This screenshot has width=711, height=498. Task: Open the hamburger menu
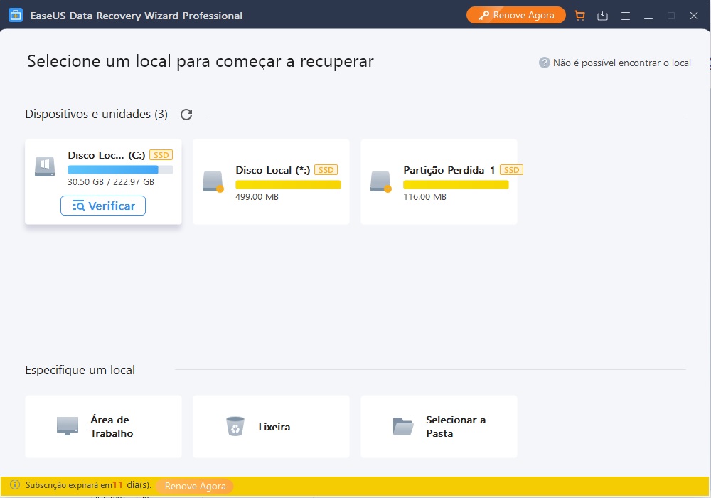(x=625, y=16)
